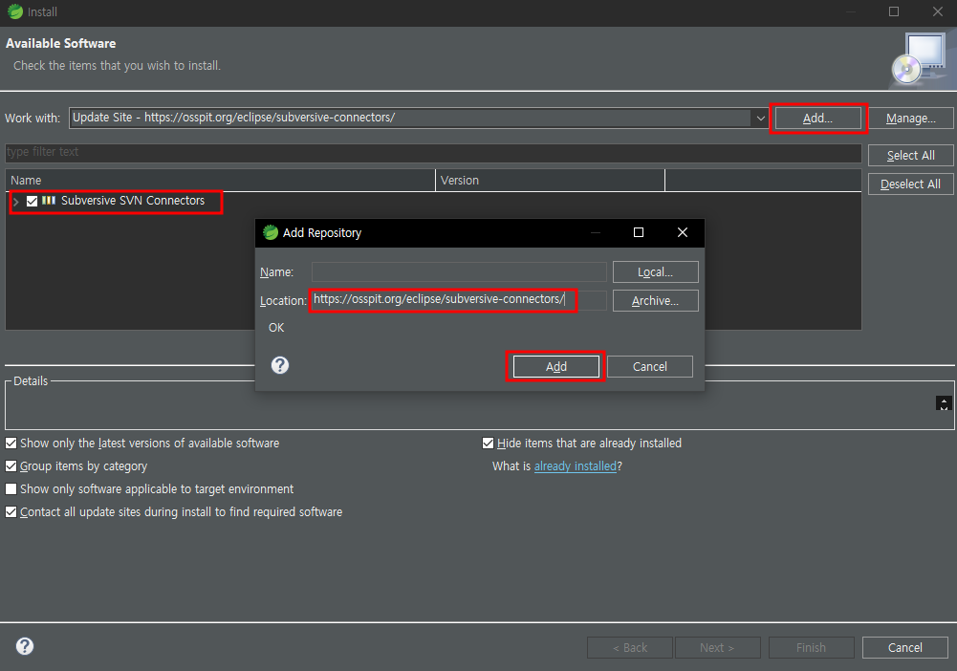Click the Location field with osspit URL

459,299
